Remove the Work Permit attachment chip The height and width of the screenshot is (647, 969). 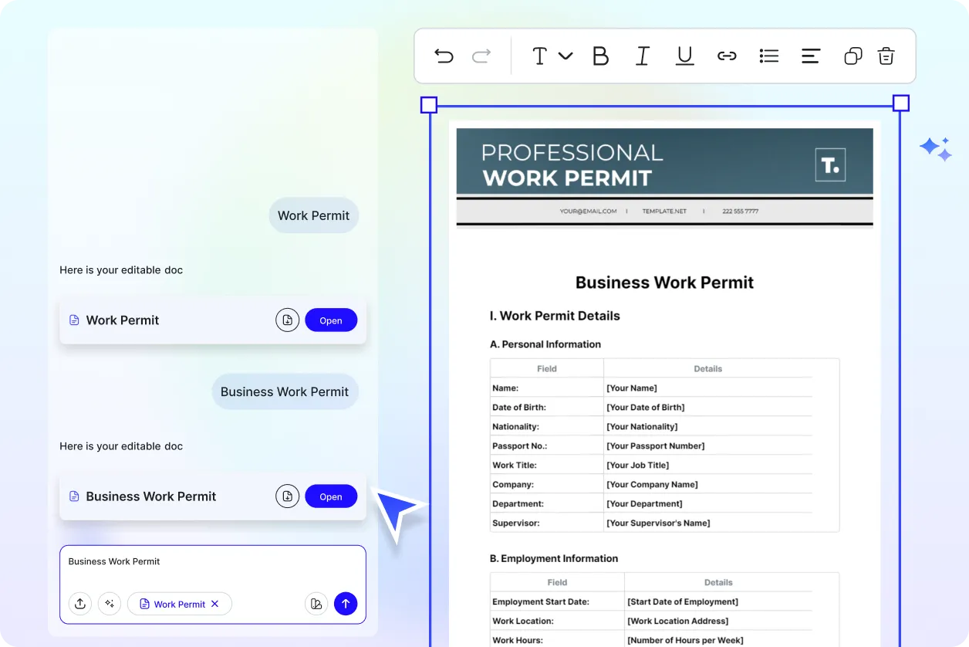coord(215,604)
